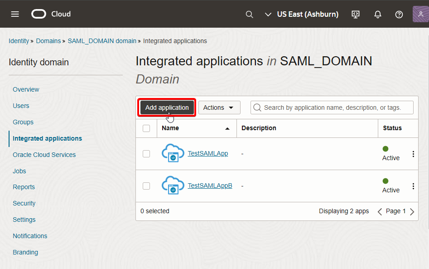Go to Domains breadcrumb link

click(48, 41)
